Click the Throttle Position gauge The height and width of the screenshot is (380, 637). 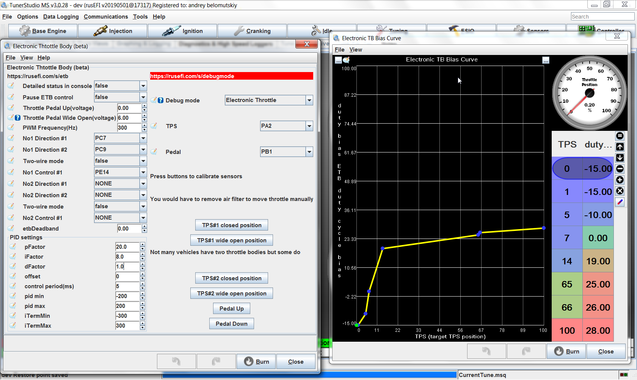coord(589,93)
